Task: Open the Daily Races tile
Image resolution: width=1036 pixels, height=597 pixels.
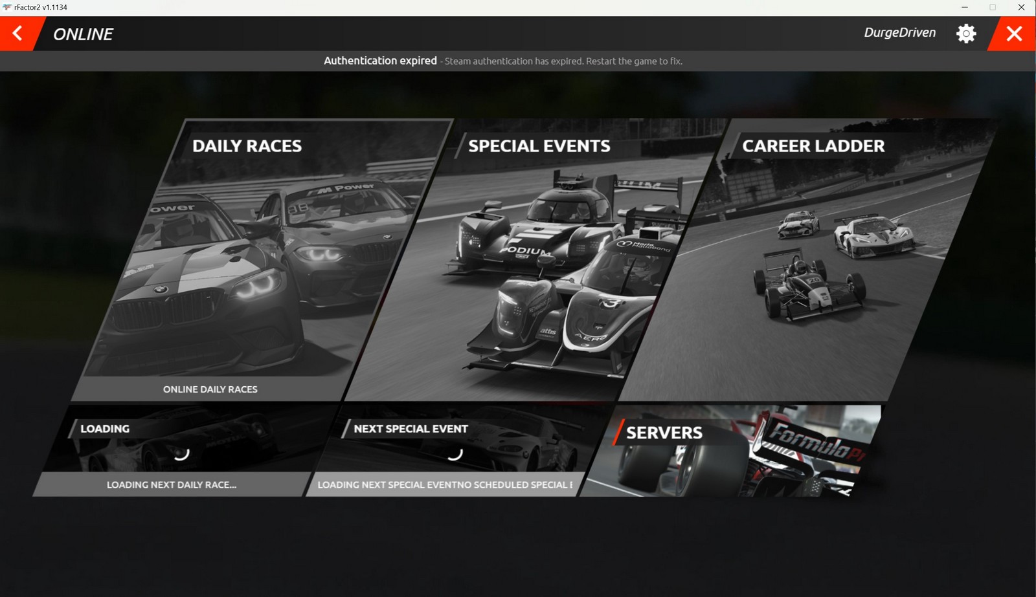Action: click(x=262, y=259)
